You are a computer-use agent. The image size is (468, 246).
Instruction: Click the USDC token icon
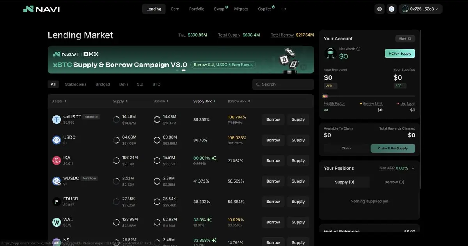coord(57,140)
